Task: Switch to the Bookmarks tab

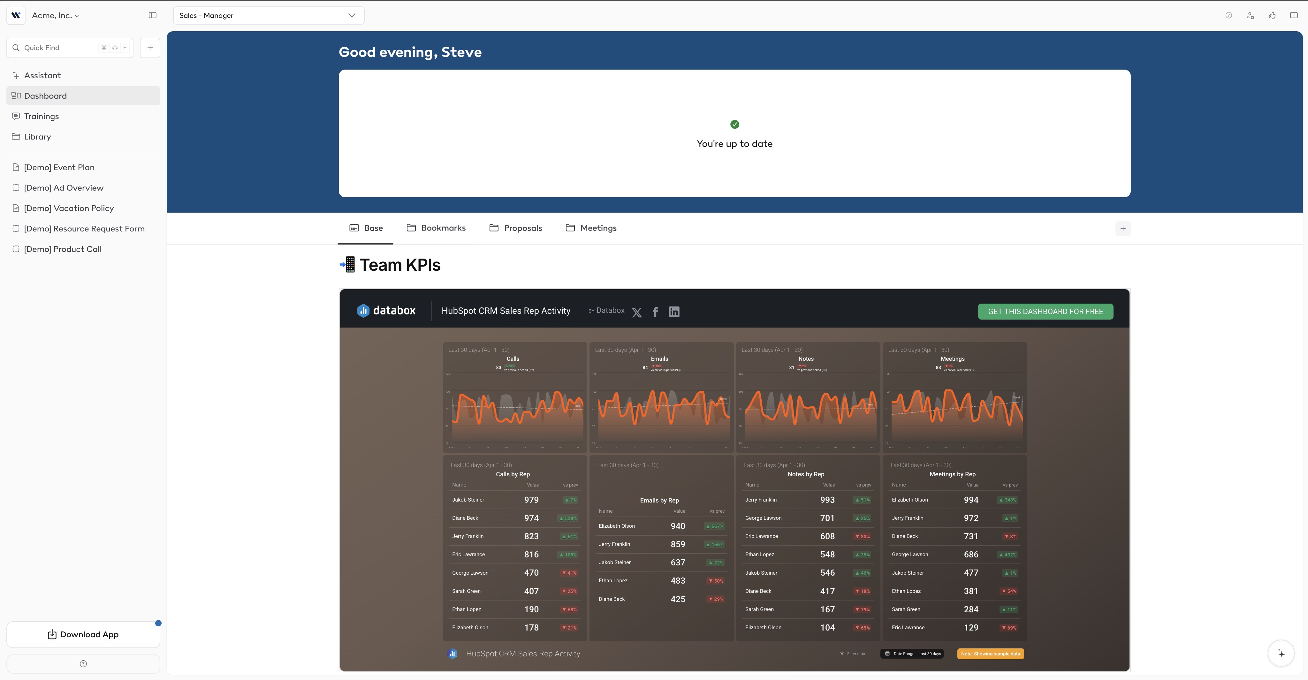Action: coord(436,228)
